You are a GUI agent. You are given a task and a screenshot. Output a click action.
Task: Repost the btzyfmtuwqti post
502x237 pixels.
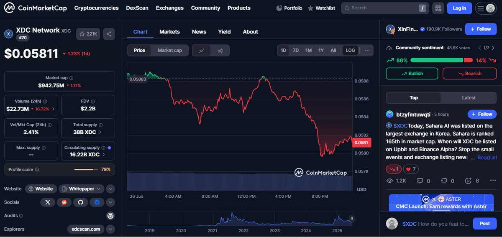pyautogui.click(x=444, y=181)
